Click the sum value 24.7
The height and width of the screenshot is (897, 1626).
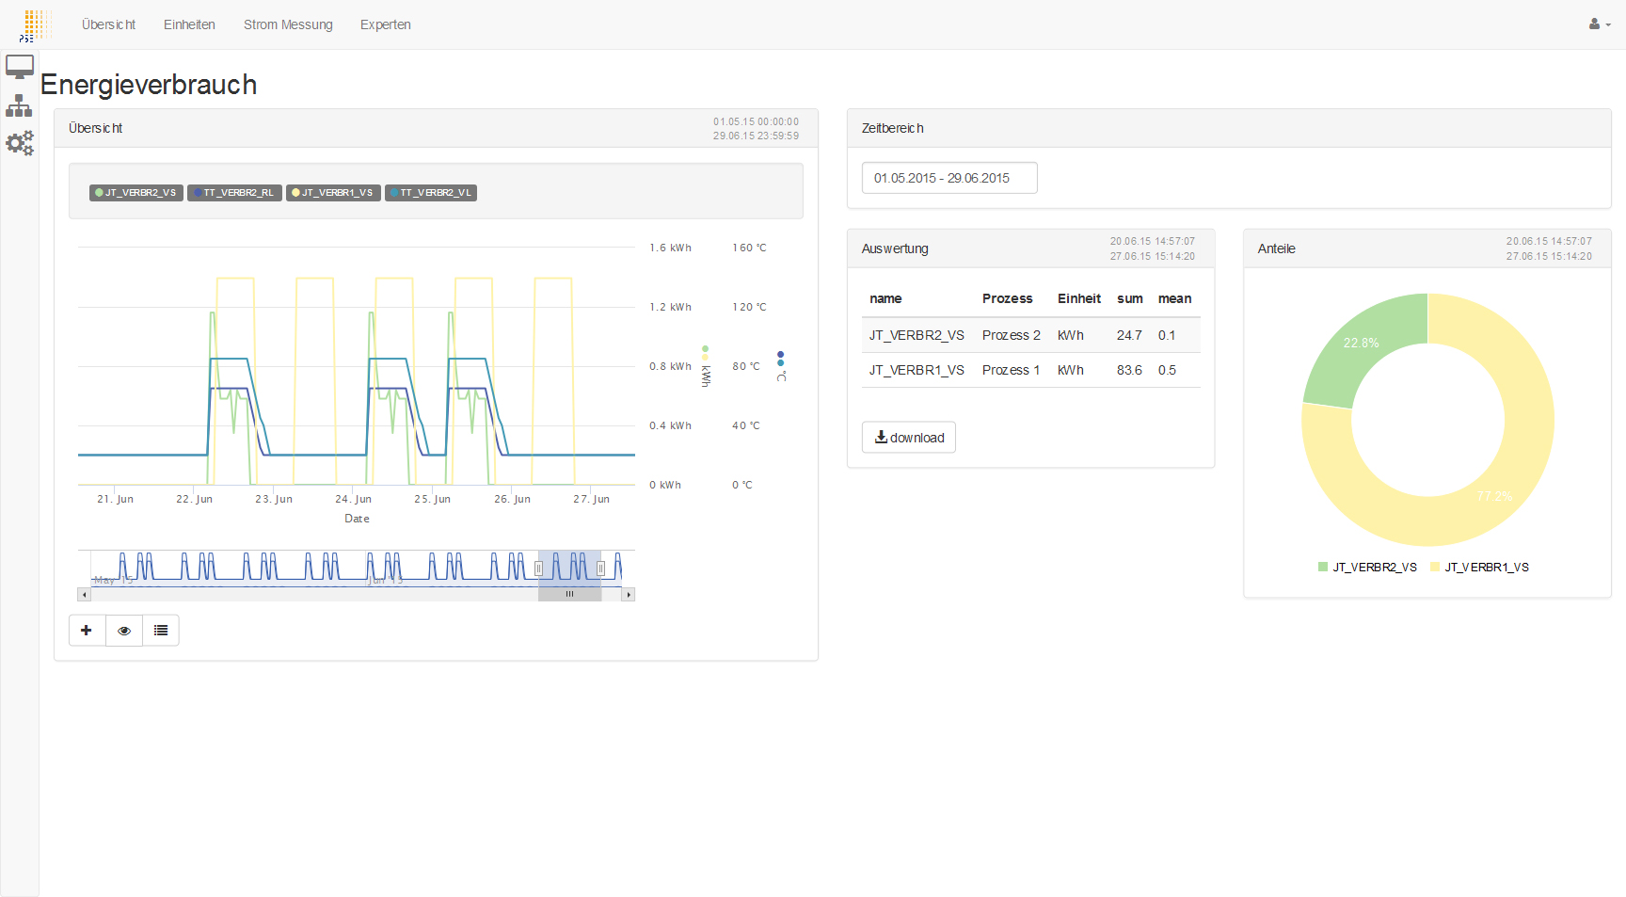pos(1129,335)
